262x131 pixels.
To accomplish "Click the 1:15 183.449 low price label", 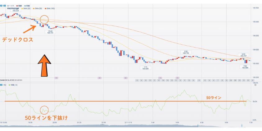I will 145,68.
